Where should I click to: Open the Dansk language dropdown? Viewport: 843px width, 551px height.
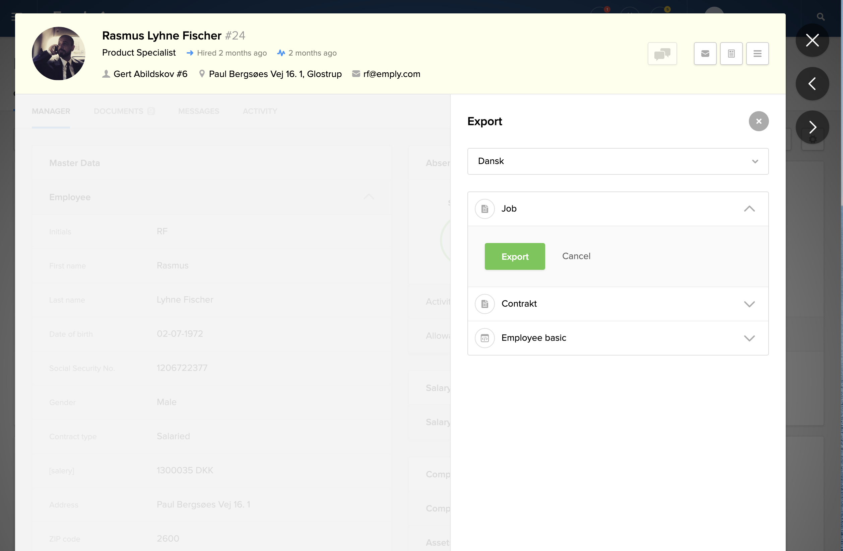click(618, 161)
